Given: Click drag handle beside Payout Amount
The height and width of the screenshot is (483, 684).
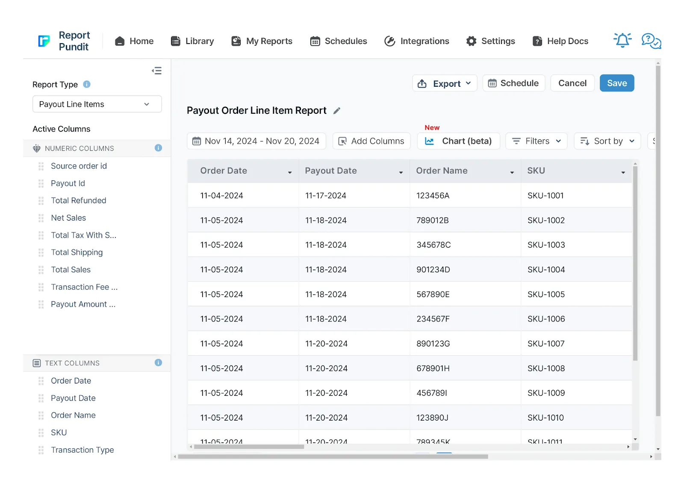Looking at the screenshot, I should click(x=41, y=304).
